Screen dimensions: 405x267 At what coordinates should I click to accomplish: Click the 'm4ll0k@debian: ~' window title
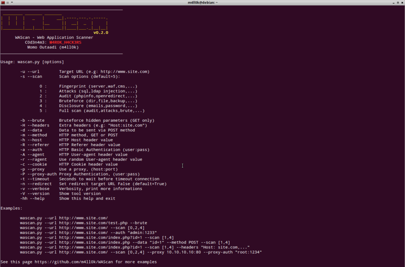pyautogui.click(x=203, y=3)
